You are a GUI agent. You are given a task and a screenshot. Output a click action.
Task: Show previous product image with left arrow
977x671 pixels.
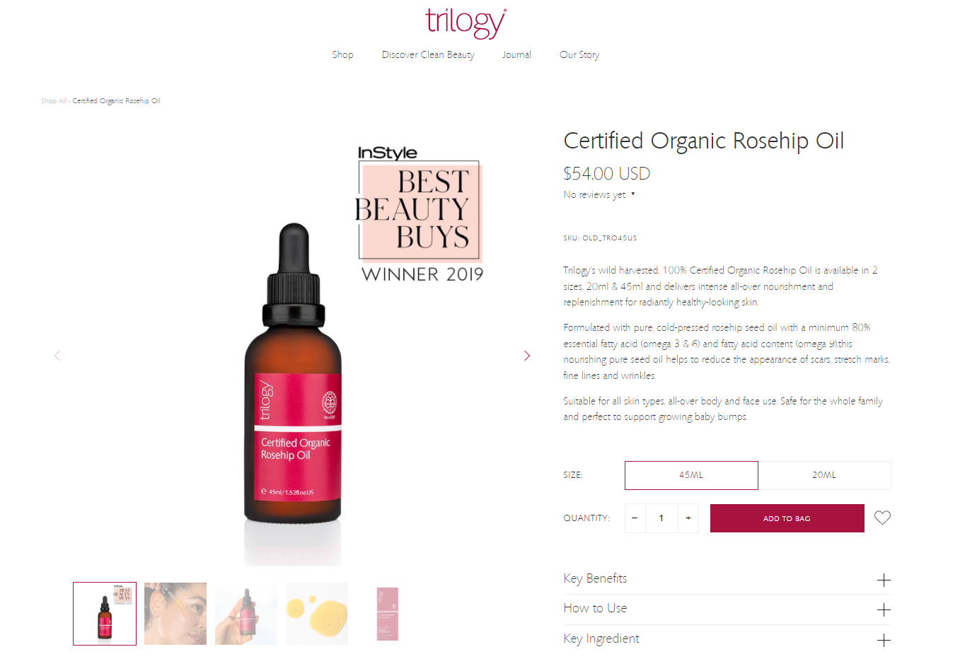[x=57, y=356]
